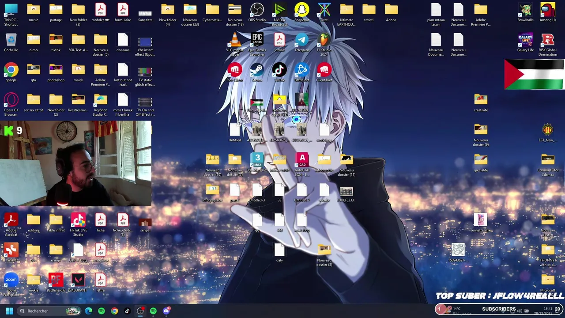This screenshot has height=318, width=565.
Task: Open Telegram desktop shortcut
Action: (301, 42)
